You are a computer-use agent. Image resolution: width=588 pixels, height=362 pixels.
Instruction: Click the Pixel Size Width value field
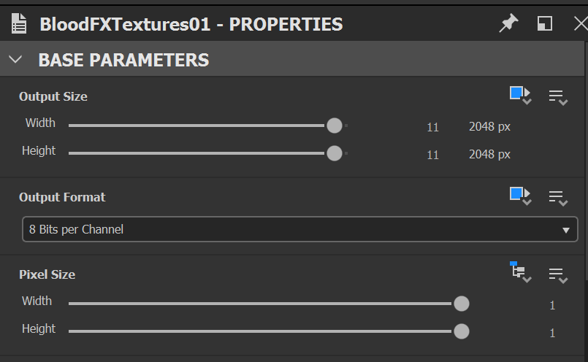pos(552,305)
